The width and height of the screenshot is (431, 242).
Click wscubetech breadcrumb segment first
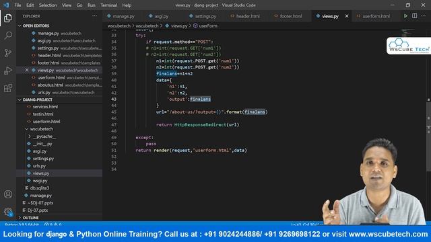[x=119, y=26]
